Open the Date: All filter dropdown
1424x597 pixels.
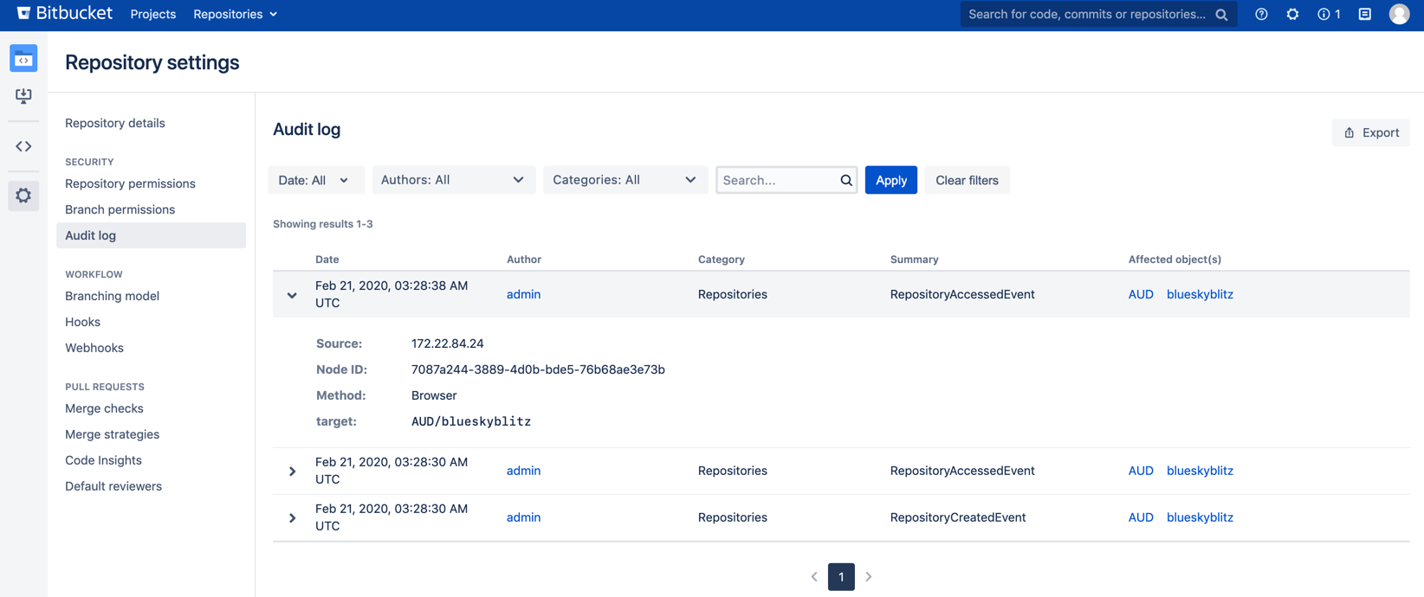point(314,180)
